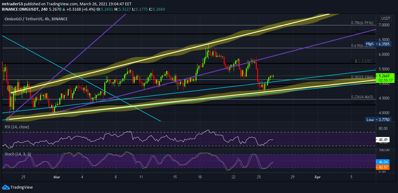Select the USDT currency label
The image size is (398, 193).
(x=386, y=18)
